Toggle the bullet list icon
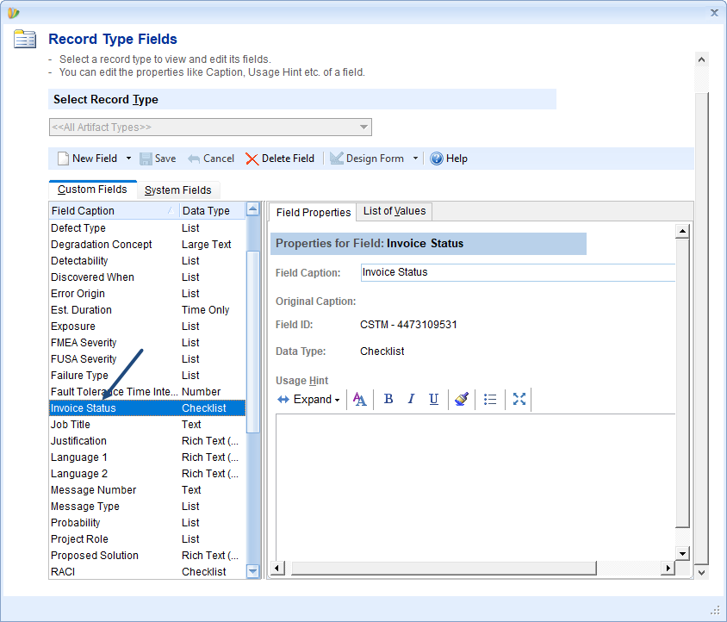 pyautogui.click(x=490, y=400)
